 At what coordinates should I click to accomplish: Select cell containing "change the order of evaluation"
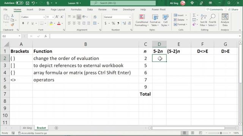click(85, 58)
